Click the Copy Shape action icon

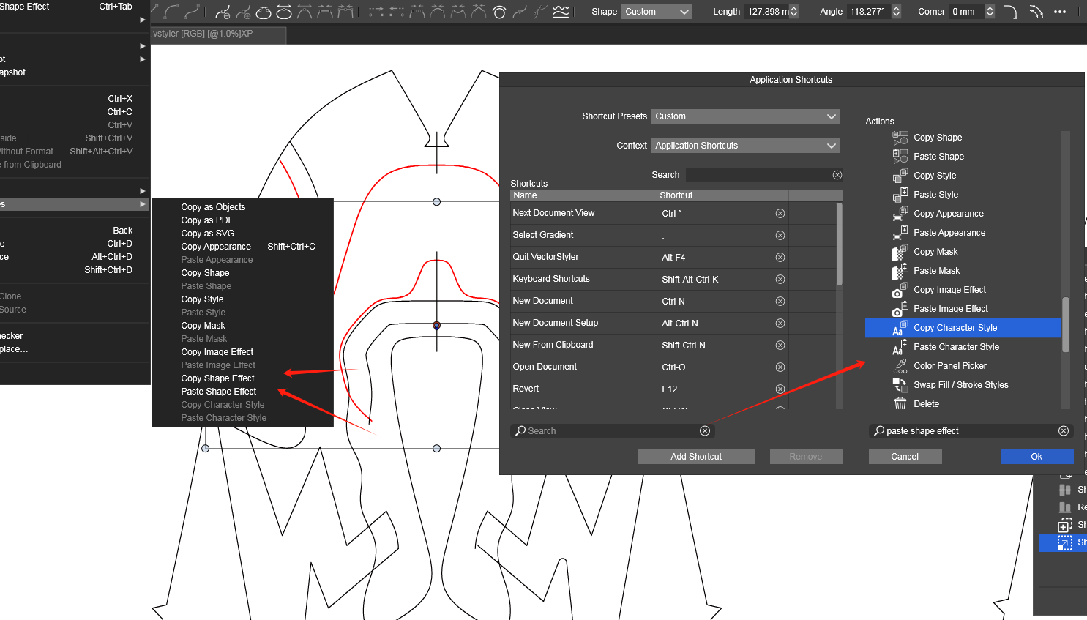900,138
